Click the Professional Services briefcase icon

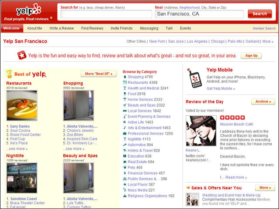click(x=125, y=134)
